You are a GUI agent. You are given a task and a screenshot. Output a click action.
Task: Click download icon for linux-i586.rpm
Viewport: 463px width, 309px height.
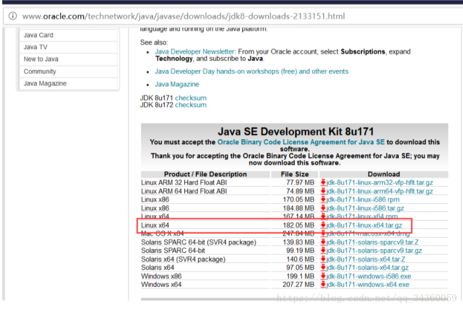tap(323, 200)
